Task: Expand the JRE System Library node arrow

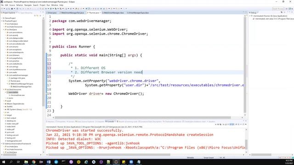Action: tap(4, 110)
